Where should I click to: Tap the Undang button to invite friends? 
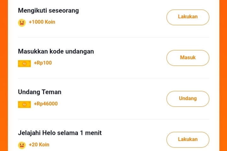(x=188, y=99)
